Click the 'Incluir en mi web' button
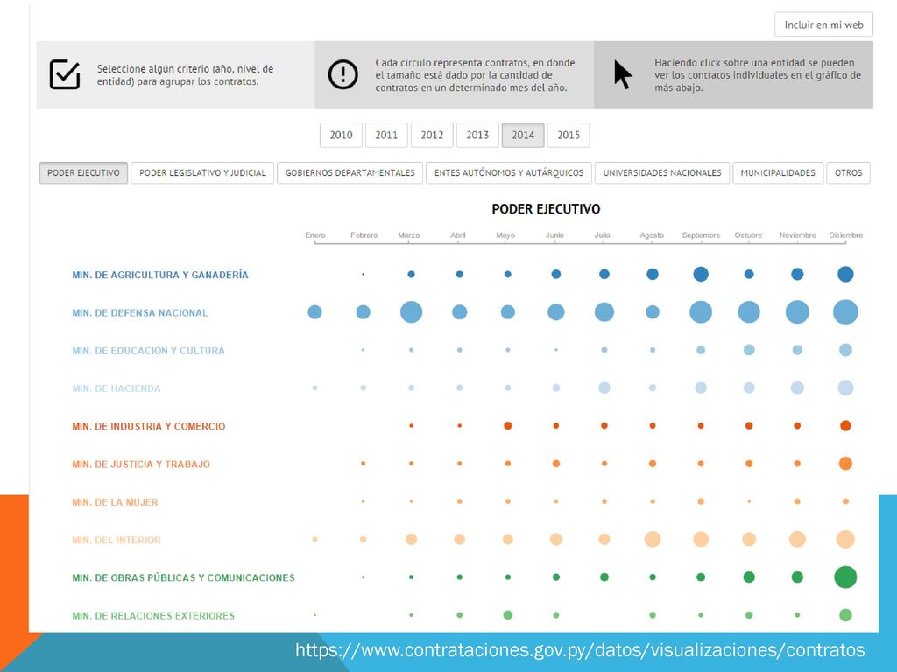Screen dimensions: 897x672 [823, 24]
